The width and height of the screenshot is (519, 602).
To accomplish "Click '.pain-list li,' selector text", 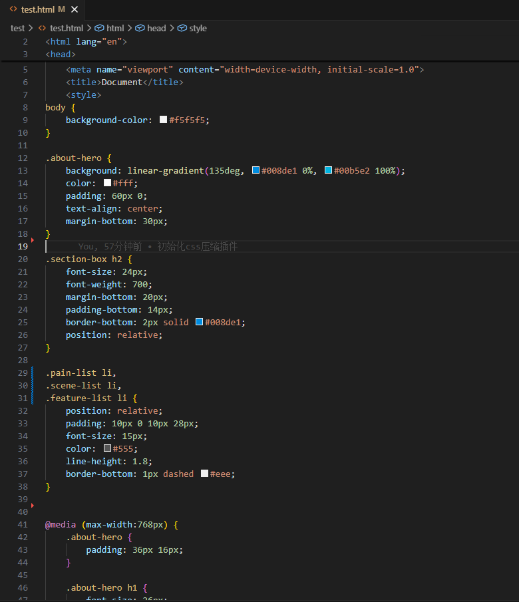I will point(81,373).
